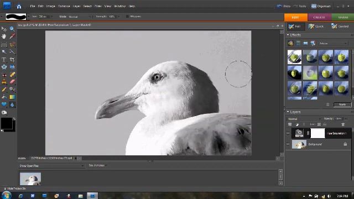Open the Organizer
The height and width of the screenshot is (199, 354).
(x=321, y=6)
